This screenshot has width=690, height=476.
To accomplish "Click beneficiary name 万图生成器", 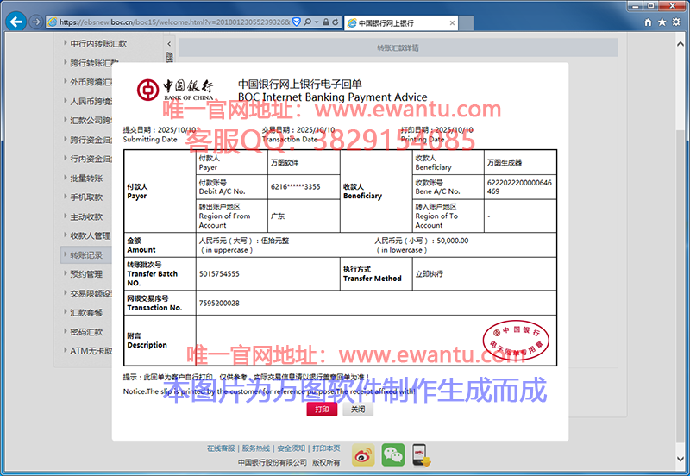I will [505, 162].
